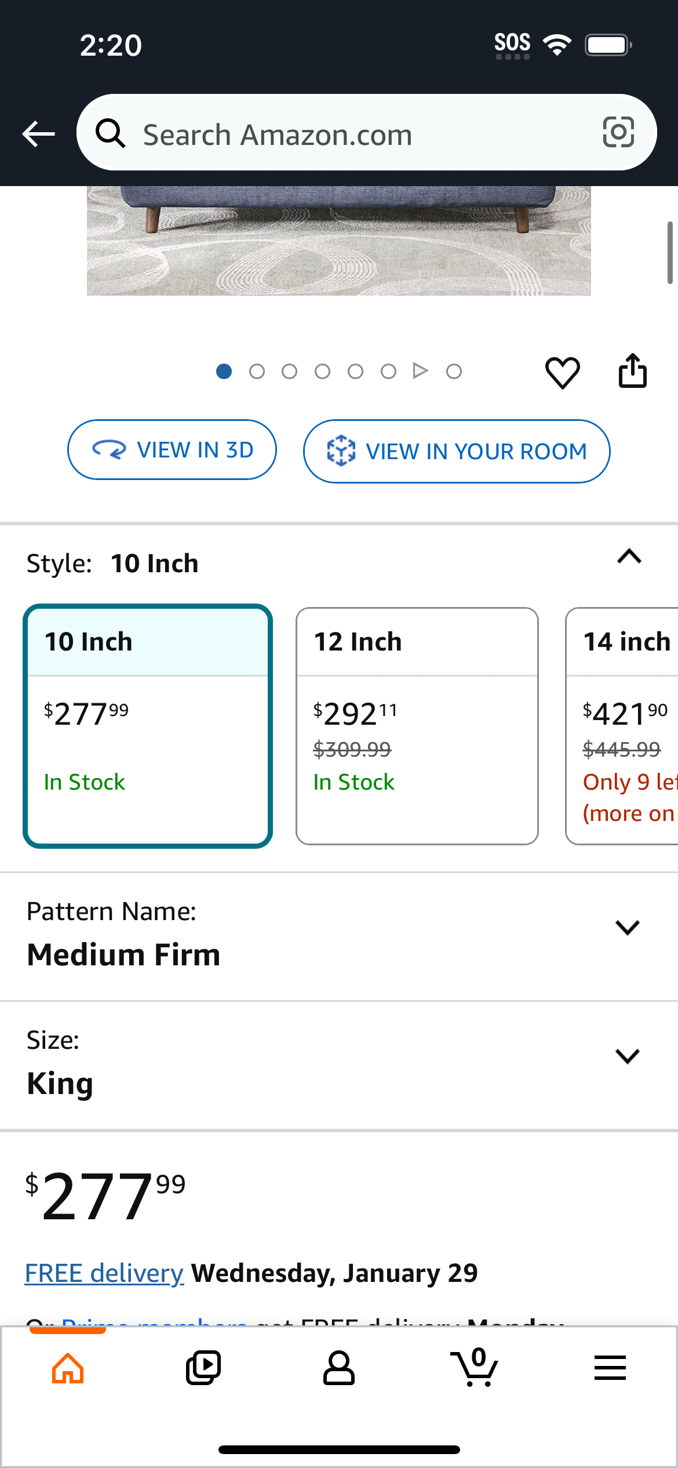678x1468 pixels.
Task: Select the 12 Inch style option
Action: pyautogui.click(x=417, y=726)
